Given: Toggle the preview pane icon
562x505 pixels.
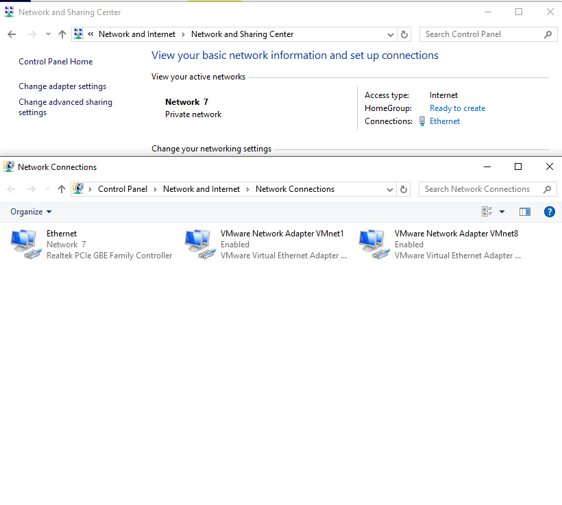Looking at the screenshot, I should [x=525, y=212].
